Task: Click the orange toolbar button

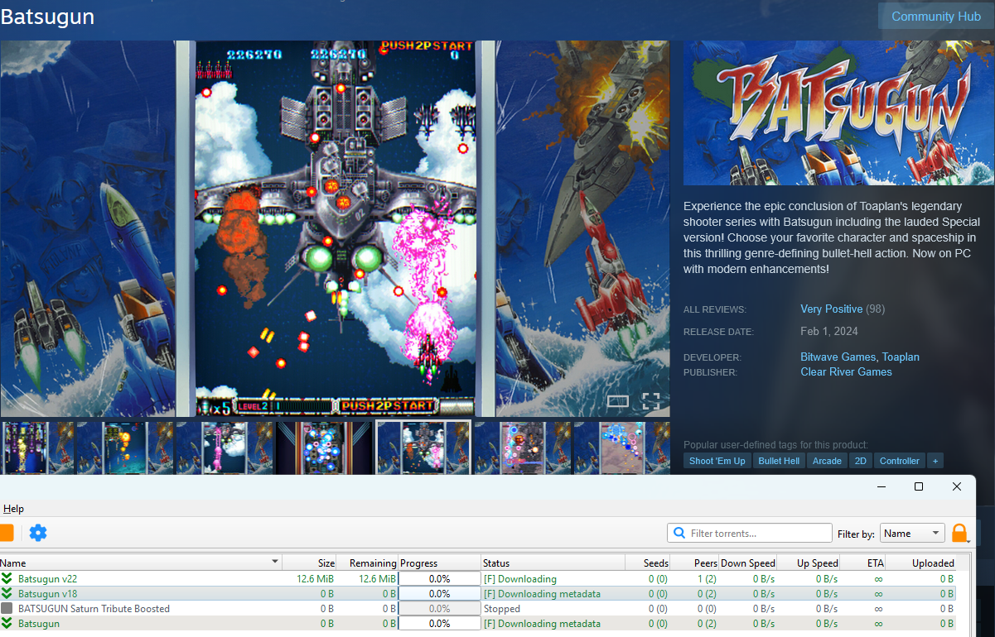Action: click(x=7, y=533)
